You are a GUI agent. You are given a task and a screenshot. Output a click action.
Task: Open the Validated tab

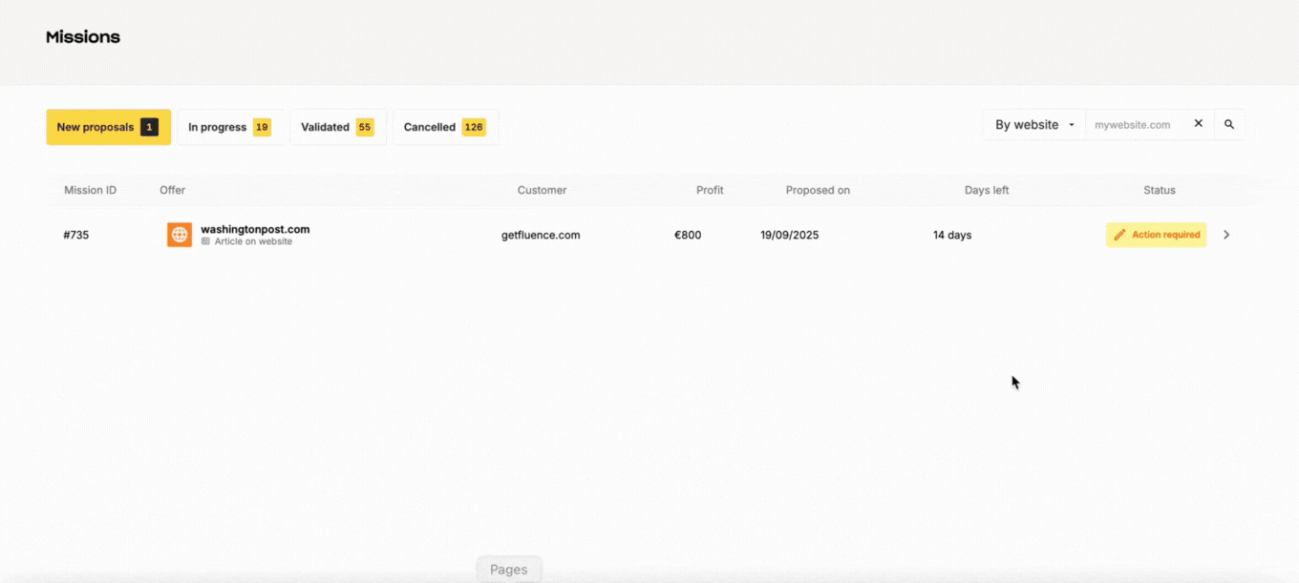pos(337,127)
